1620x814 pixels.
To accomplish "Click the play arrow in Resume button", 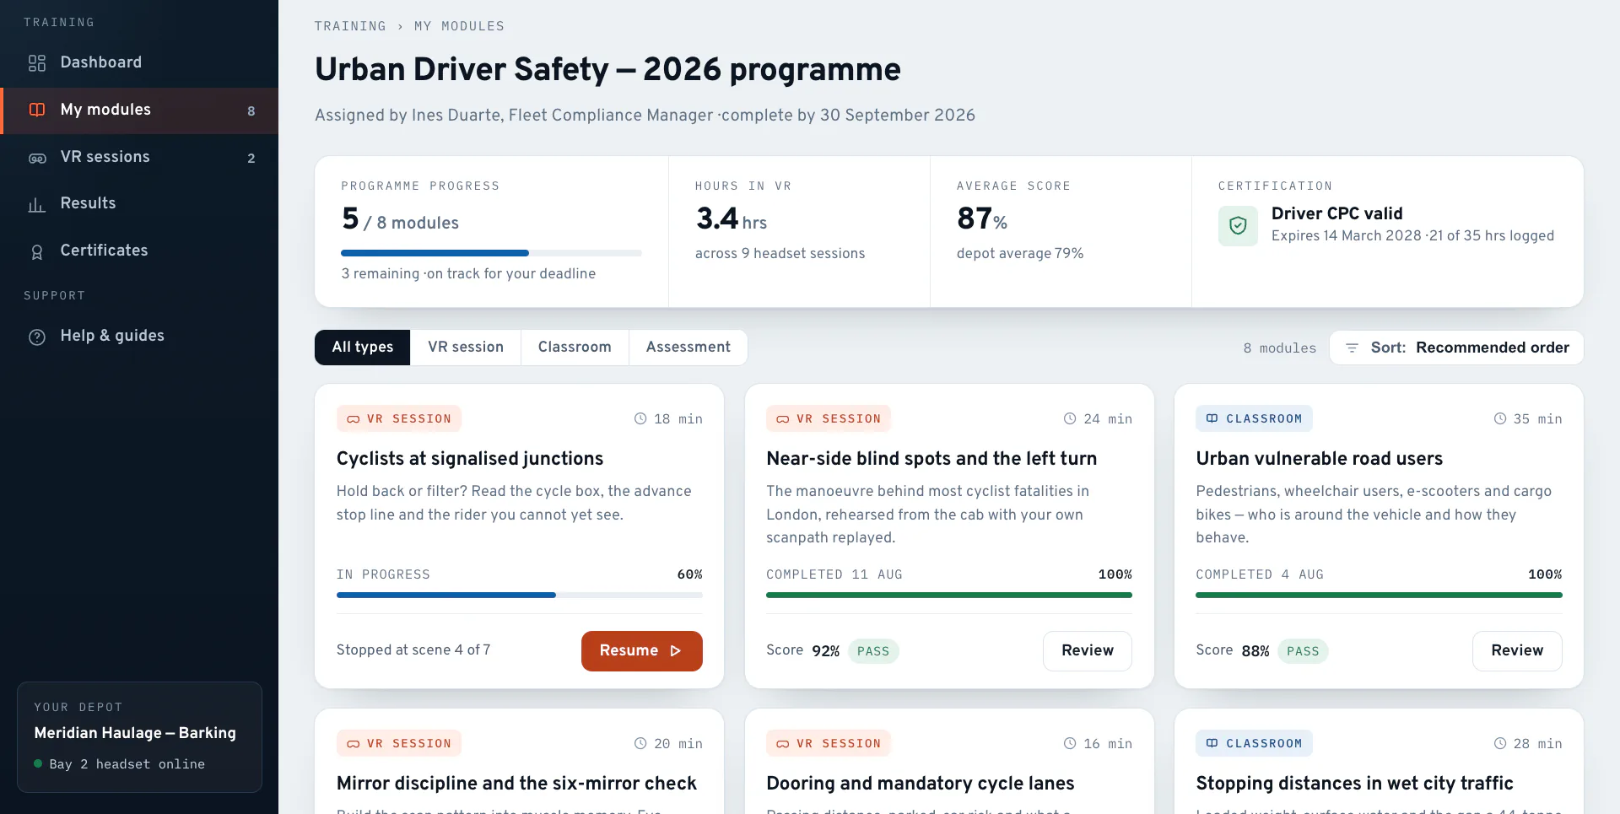I will point(675,651).
